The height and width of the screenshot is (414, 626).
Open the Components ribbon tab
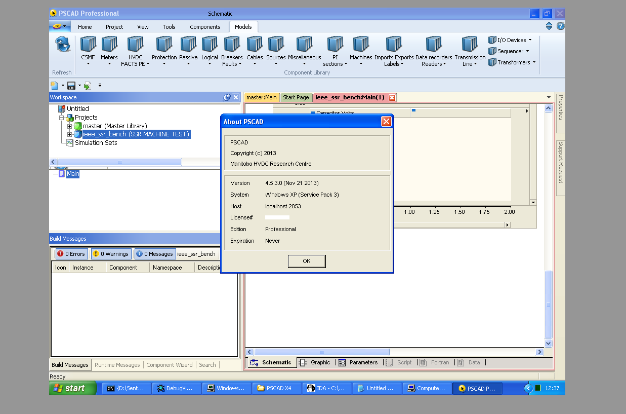[x=205, y=27]
